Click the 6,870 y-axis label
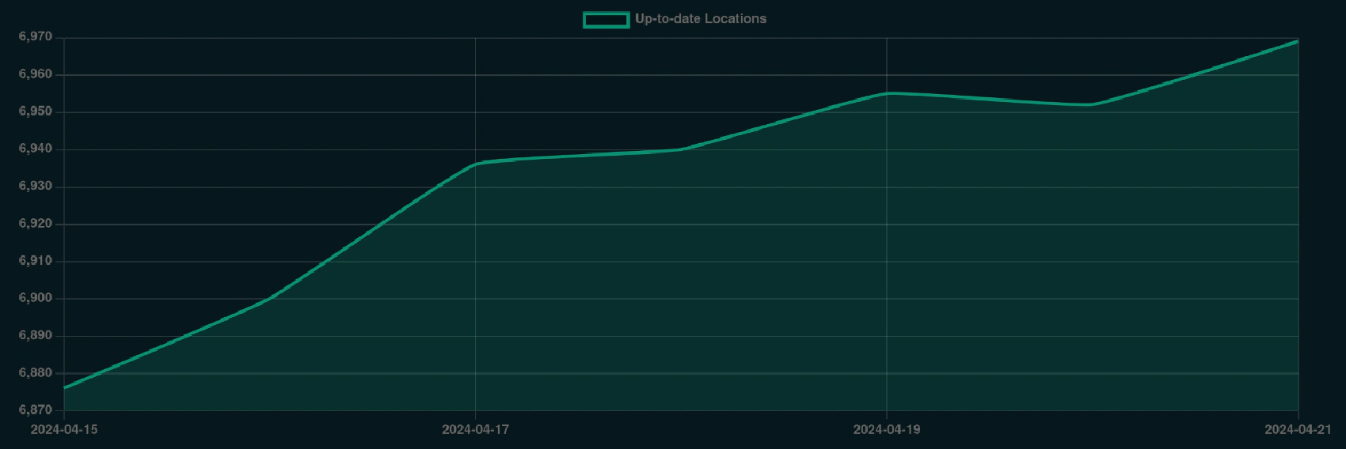 click(x=36, y=409)
